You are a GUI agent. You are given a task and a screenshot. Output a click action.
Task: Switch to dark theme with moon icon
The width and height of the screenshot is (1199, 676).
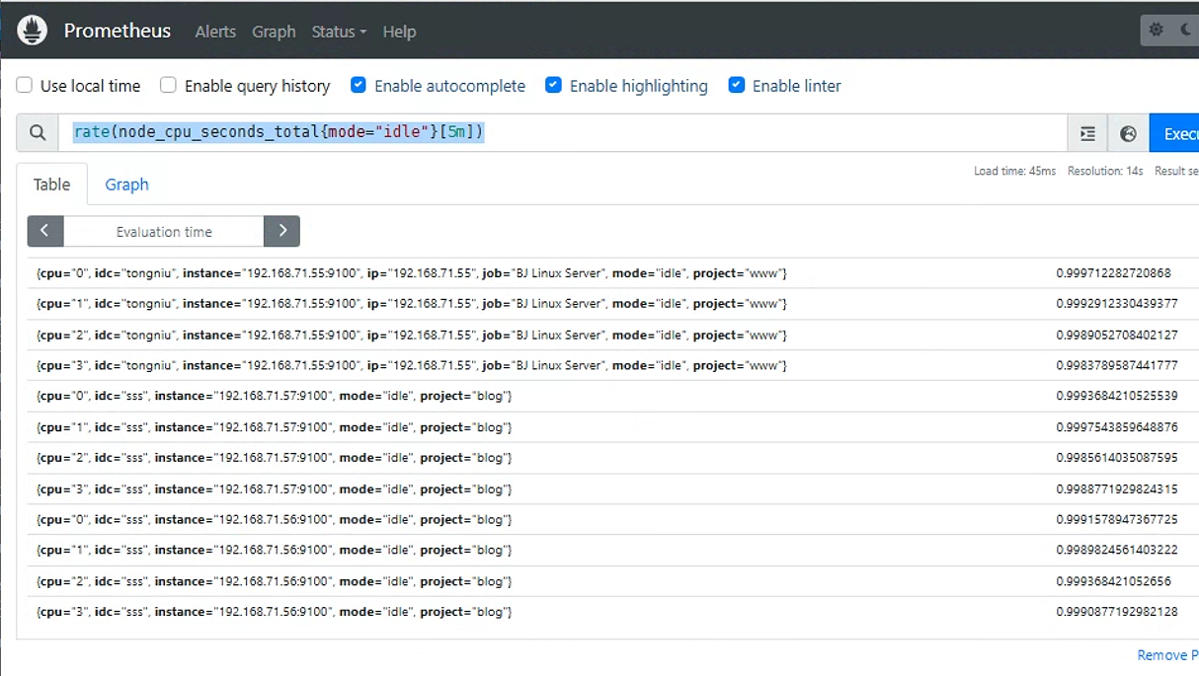click(1186, 31)
